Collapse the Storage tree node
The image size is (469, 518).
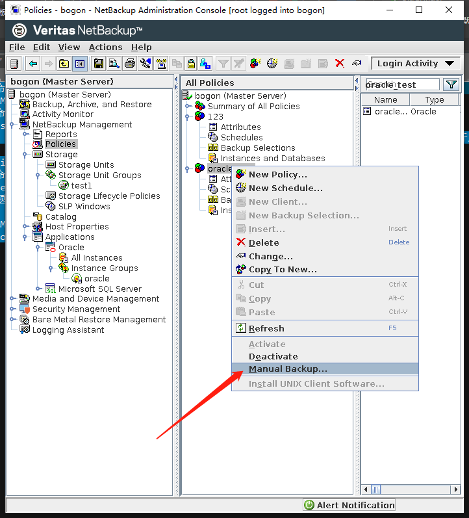point(25,155)
